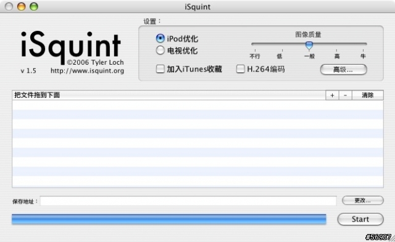Close the iSquint window

(x=9, y=7)
